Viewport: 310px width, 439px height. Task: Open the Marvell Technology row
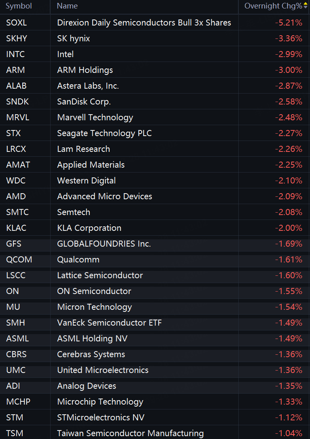pos(155,117)
